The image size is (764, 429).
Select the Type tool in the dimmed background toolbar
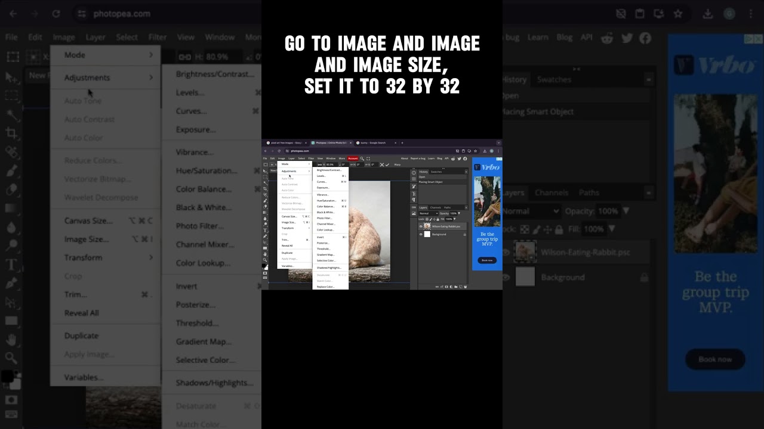(x=11, y=265)
